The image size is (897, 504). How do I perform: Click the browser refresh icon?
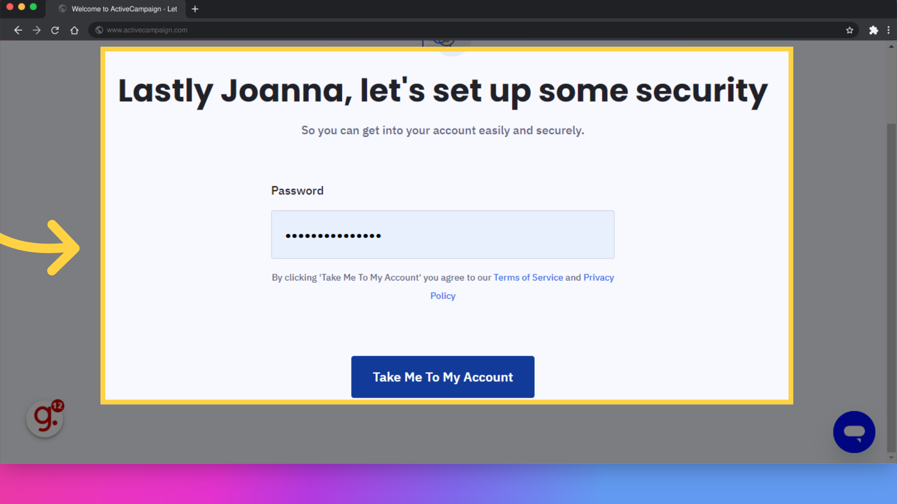(x=55, y=30)
